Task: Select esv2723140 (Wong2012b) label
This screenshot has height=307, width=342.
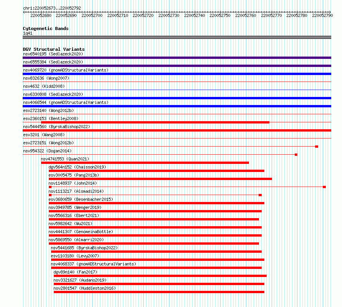Action: (x=48, y=110)
